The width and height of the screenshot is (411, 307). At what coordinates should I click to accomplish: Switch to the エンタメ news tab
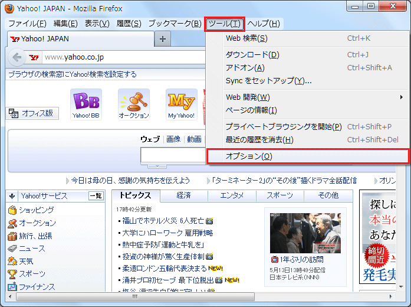pos(232,195)
